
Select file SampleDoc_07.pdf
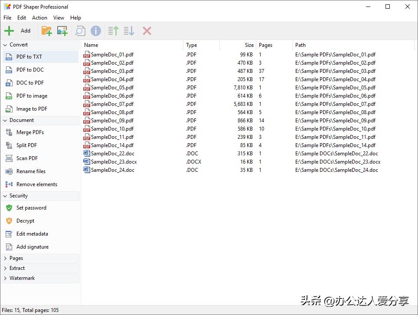tap(112, 104)
